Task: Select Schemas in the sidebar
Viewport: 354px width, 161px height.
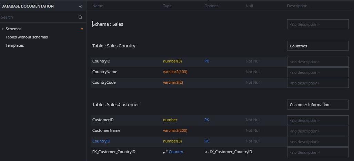Action: click(13, 29)
